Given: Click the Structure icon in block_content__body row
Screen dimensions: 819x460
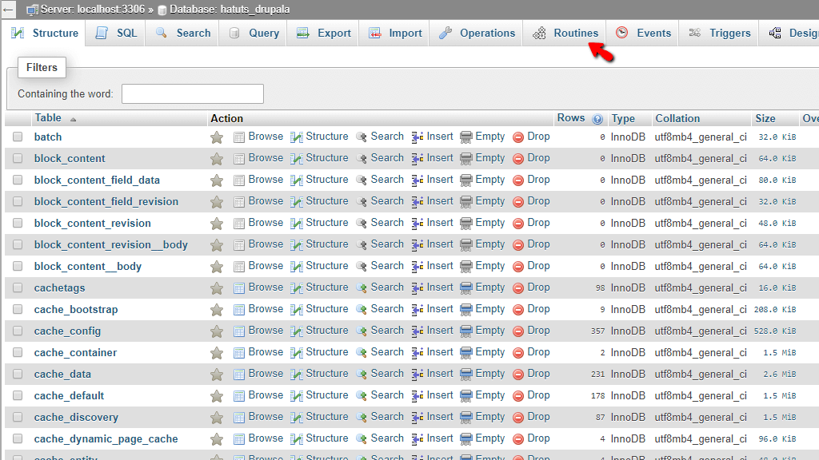Looking at the screenshot, I should [x=297, y=267].
